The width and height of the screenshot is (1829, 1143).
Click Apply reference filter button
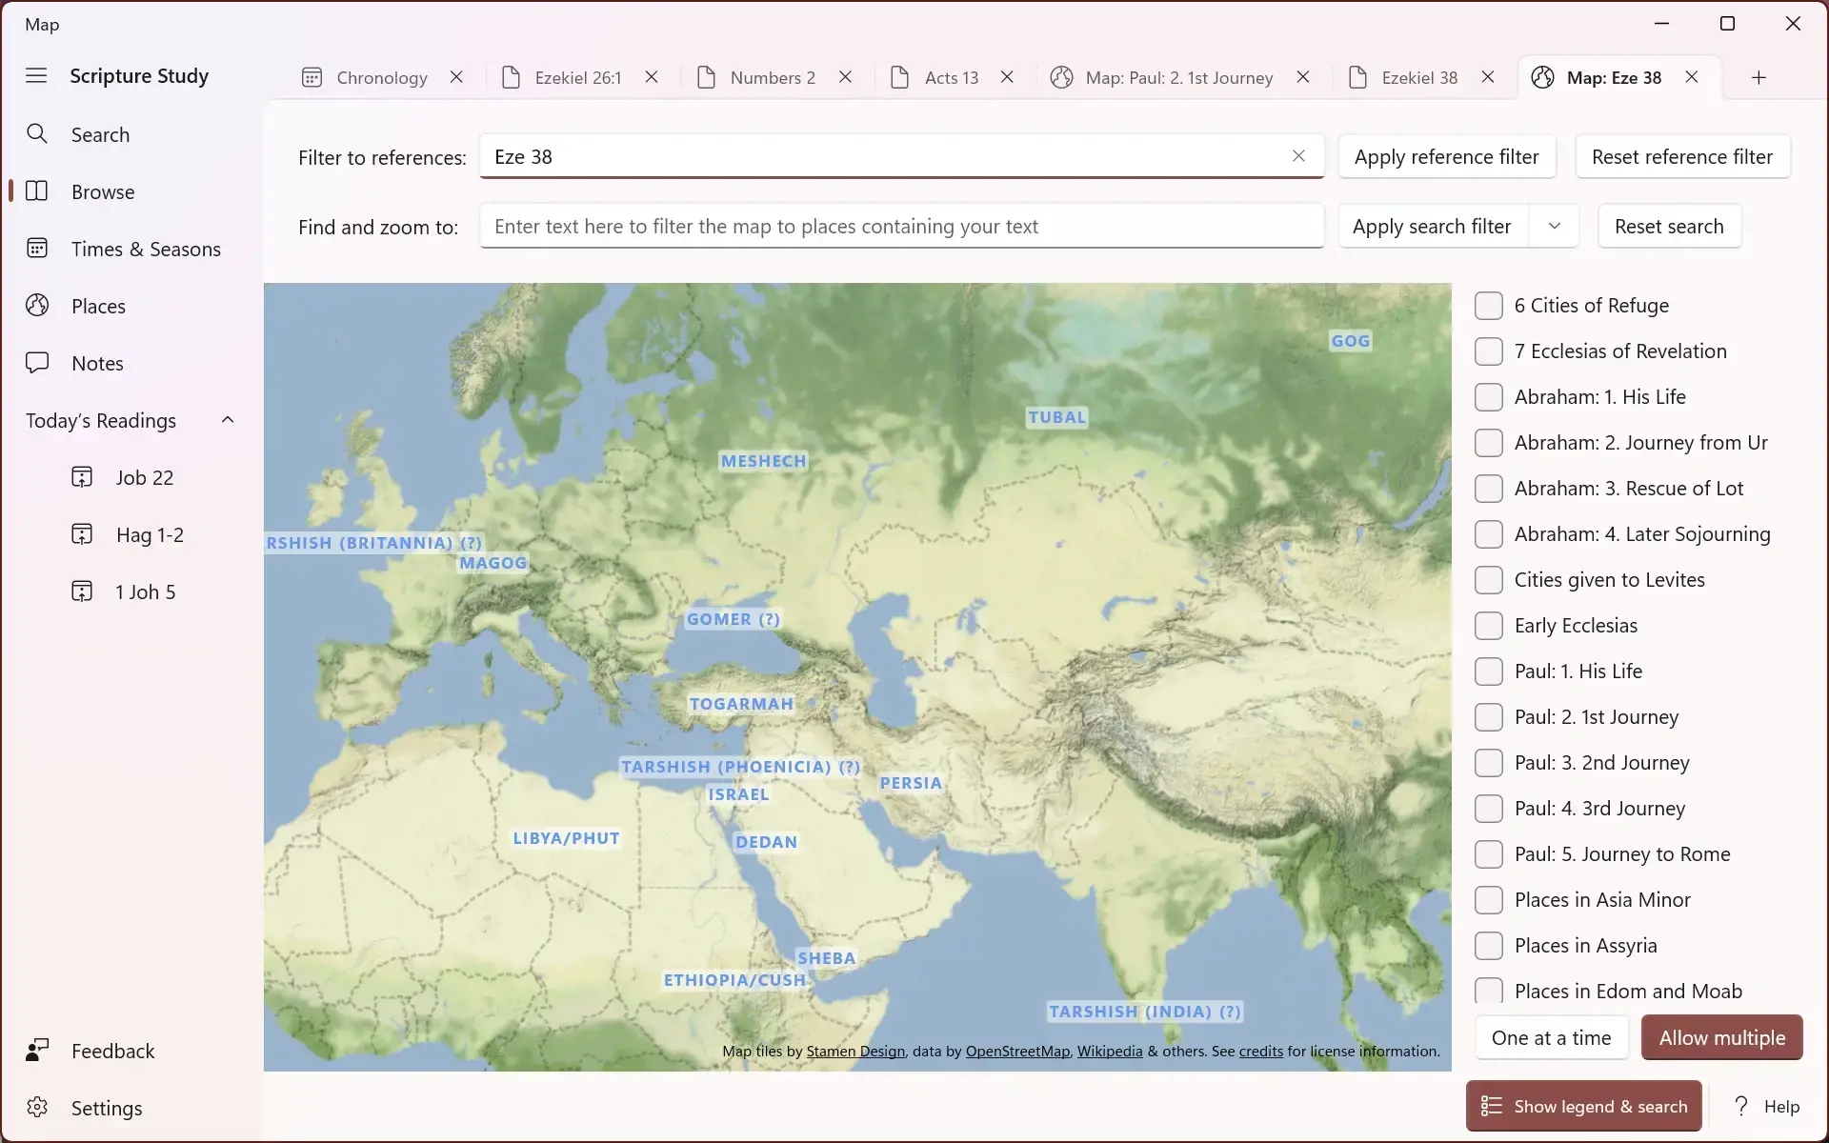point(1447,157)
